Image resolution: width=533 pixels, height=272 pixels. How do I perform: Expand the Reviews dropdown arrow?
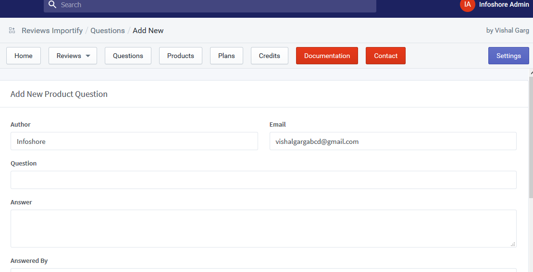87,56
